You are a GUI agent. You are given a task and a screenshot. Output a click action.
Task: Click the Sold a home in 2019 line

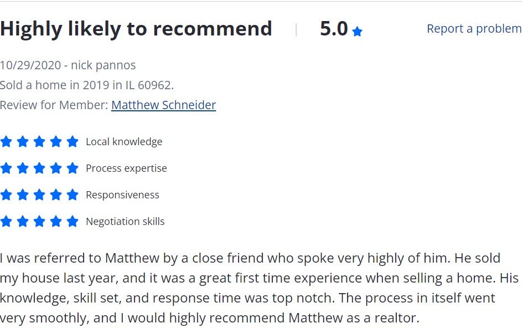(x=87, y=85)
